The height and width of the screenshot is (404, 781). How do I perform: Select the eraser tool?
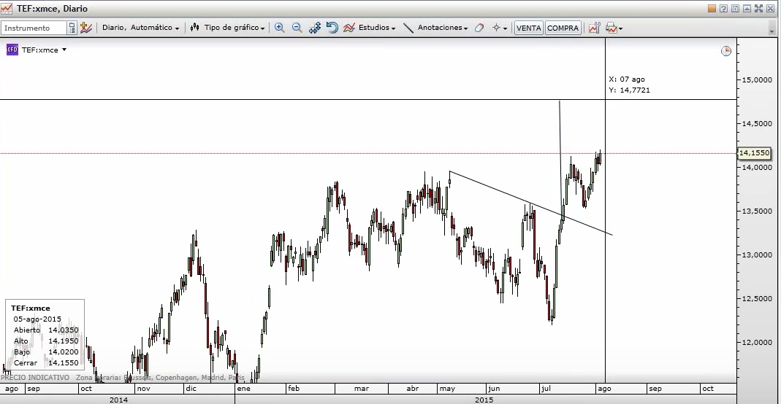[x=479, y=28]
